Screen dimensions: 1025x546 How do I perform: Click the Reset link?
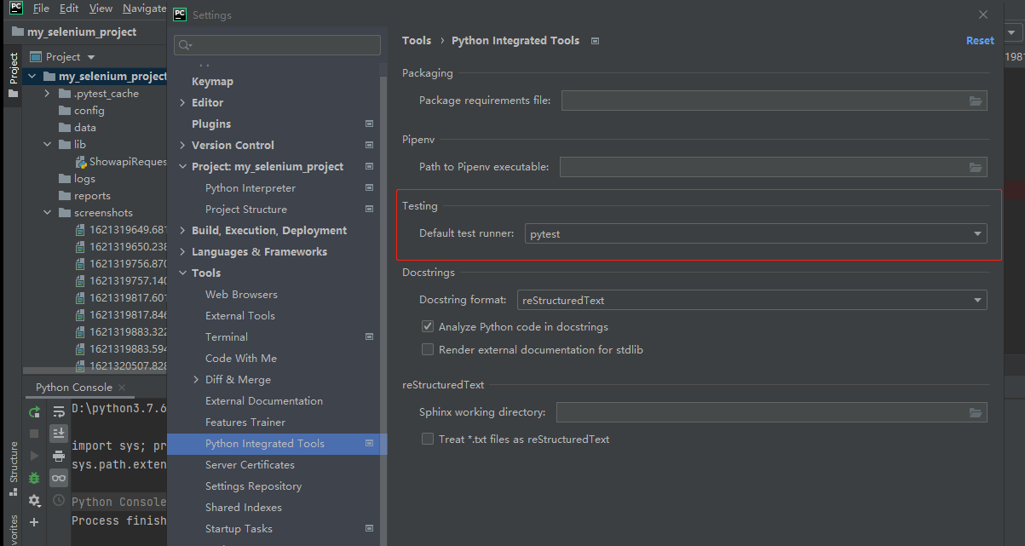(980, 40)
